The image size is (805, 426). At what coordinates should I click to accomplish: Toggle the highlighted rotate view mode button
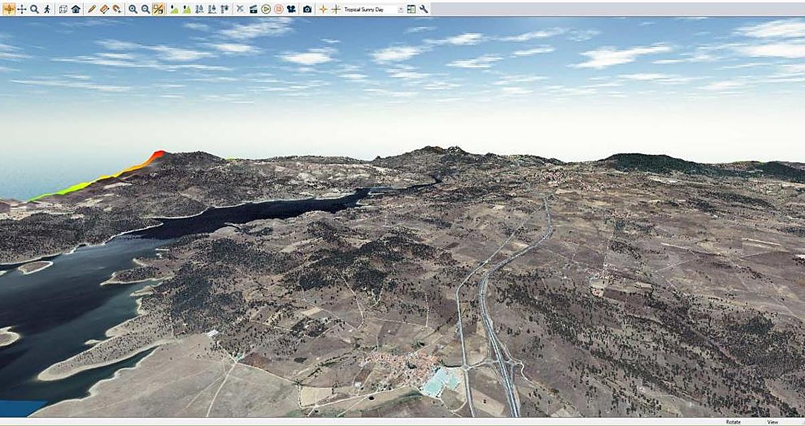9,9
